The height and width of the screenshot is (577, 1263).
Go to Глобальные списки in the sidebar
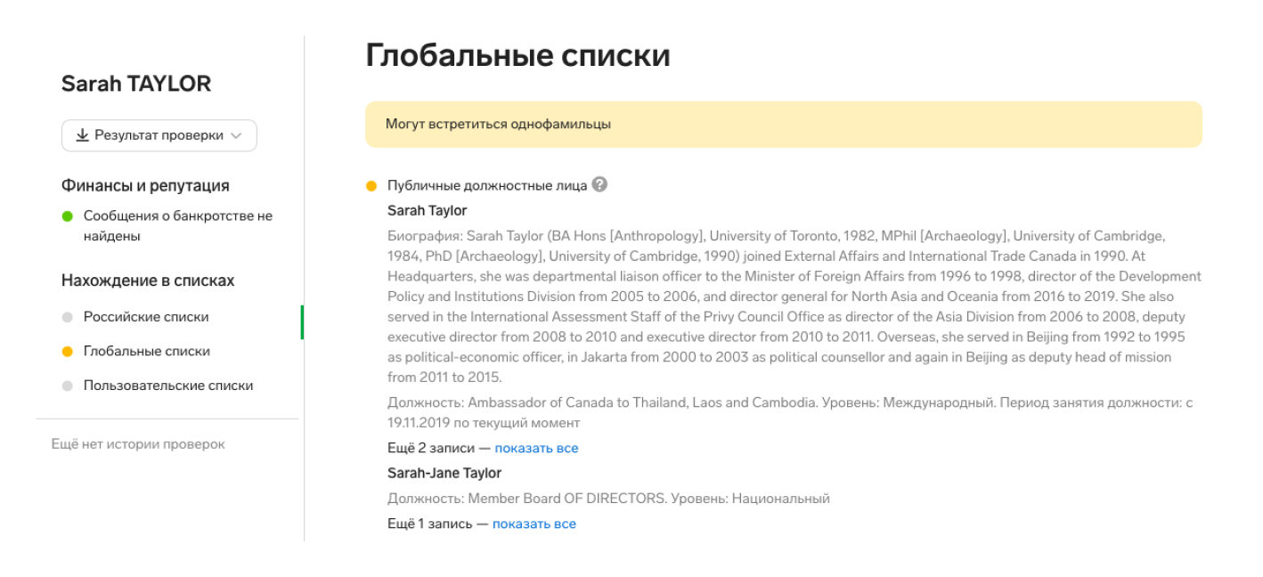[x=147, y=352]
